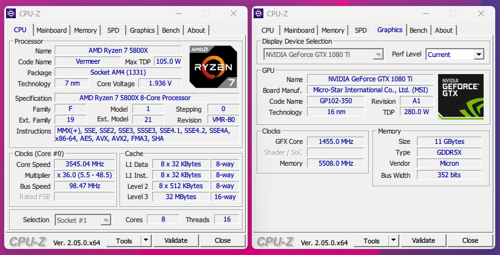This screenshot has height=255, width=500.
Task: Click Memory Size value 11 GBytes
Action: click(449, 141)
